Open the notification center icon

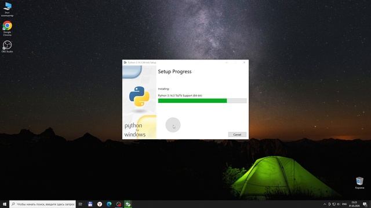[365, 204]
